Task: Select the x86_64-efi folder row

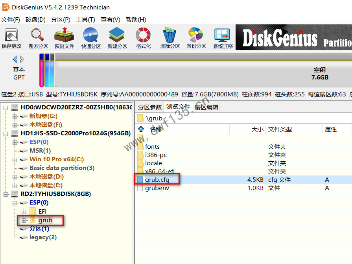Action: tap(243, 172)
